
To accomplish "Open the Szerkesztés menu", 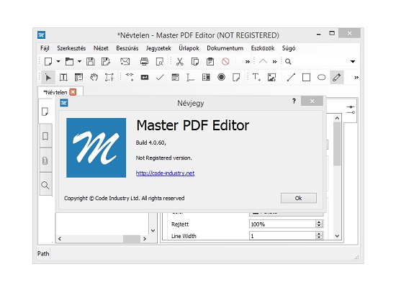I will click(x=71, y=48).
